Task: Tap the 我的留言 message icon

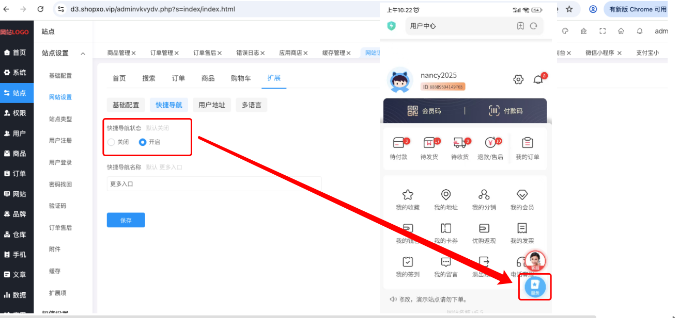Action: pos(446,261)
